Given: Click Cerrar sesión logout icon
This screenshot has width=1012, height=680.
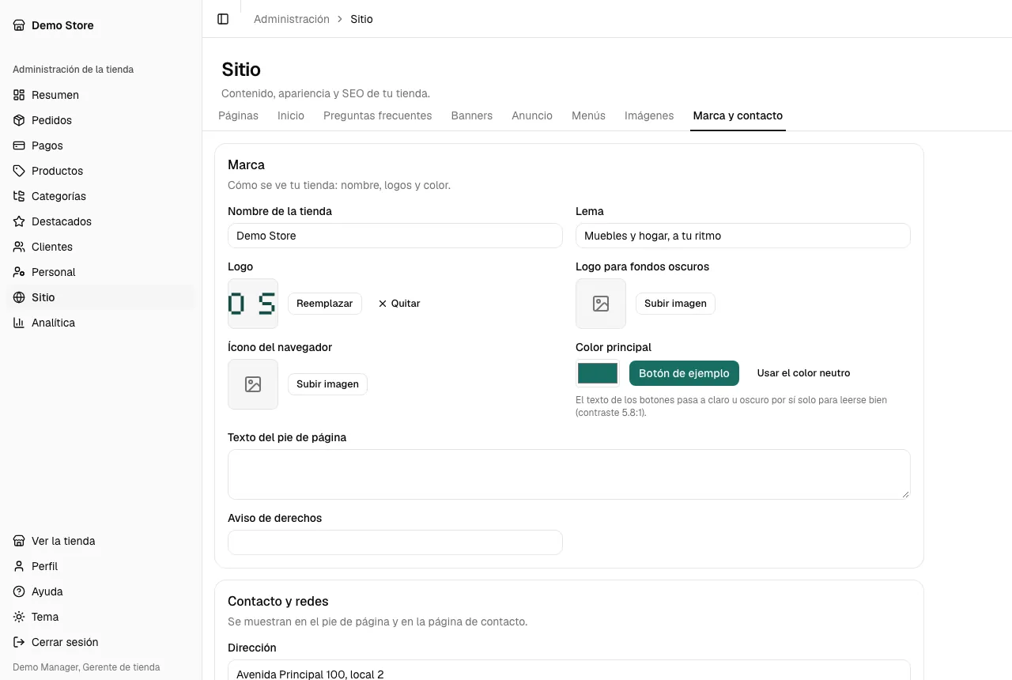Looking at the screenshot, I should [19, 642].
